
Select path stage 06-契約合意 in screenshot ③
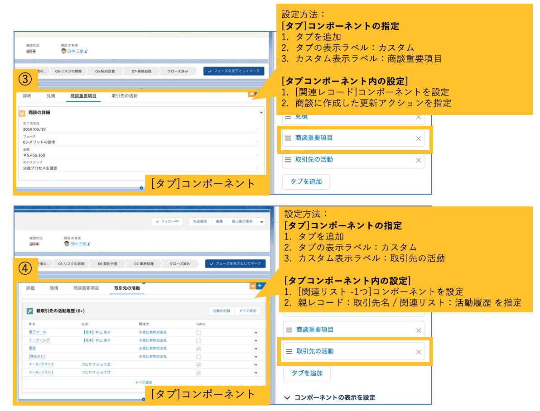point(105,71)
